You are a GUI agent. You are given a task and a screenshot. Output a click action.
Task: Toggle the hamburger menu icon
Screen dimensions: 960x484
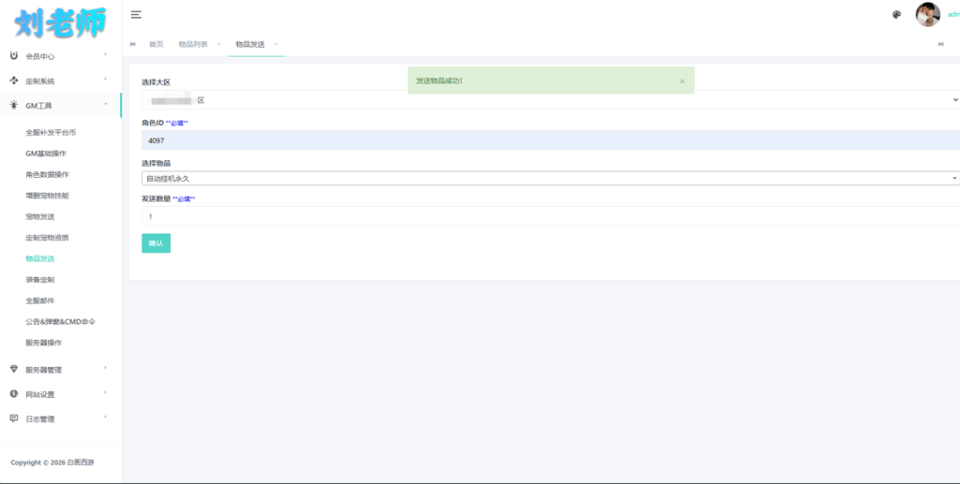coord(136,15)
